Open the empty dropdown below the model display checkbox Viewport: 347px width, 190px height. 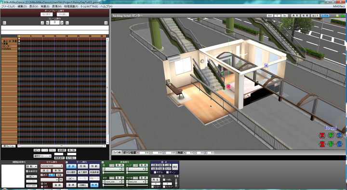pyautogui.click(x=50, y=179)
